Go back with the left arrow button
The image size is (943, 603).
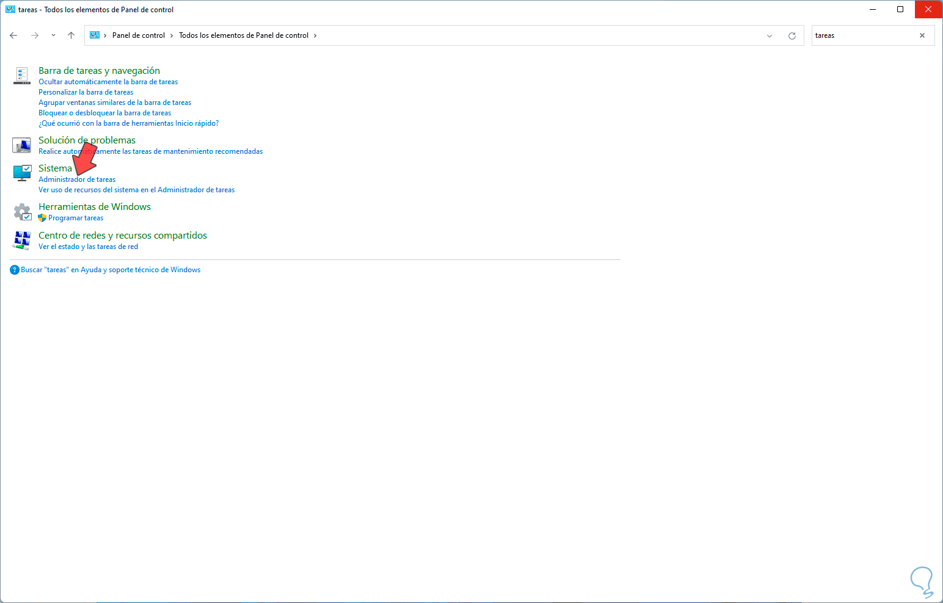click(13, 35)
